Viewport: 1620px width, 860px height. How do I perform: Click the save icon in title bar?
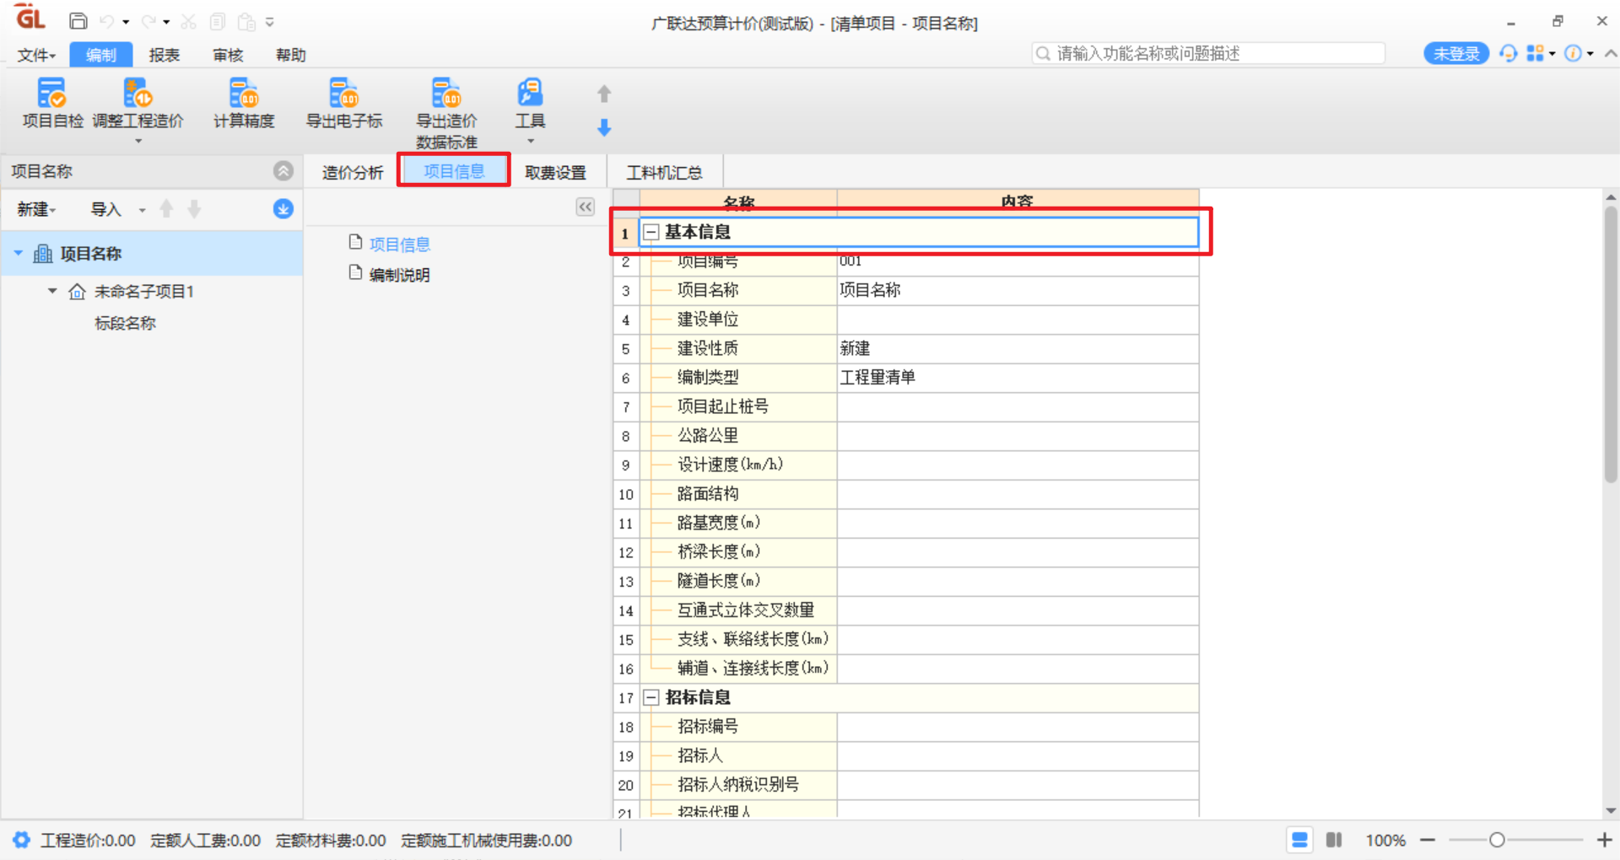click(78, 22)
